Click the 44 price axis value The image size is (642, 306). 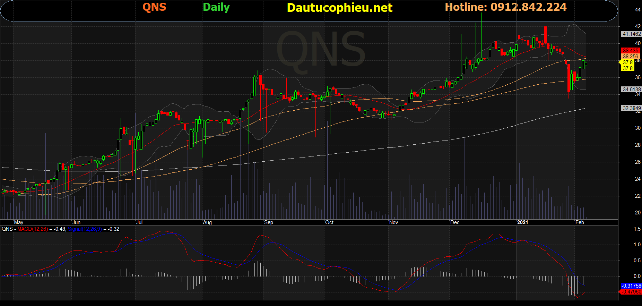tap(637, 10)
